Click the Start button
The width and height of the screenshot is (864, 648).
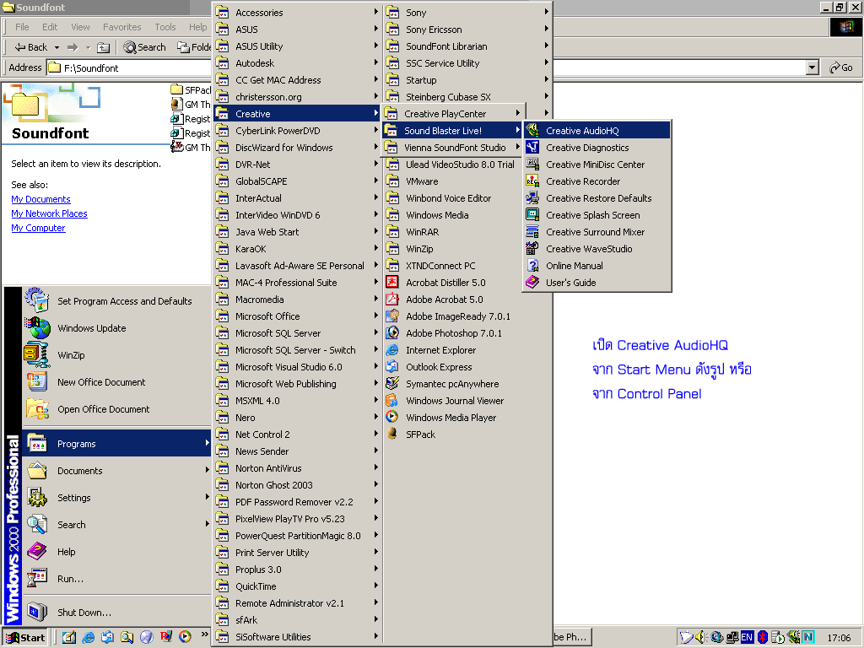[25, 638]
